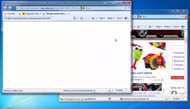This screenshot has height=109, width=190.
Task: Open Page menu in Yahoo window
Action: pos(159,27)
